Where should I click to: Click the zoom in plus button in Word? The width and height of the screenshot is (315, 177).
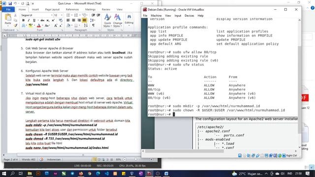pos(151,159)
